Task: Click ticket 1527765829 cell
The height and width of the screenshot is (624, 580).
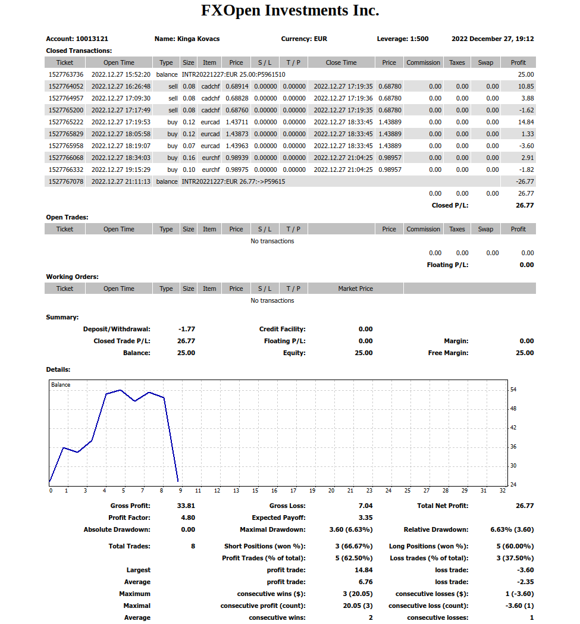Action: [x=66, y=134]
